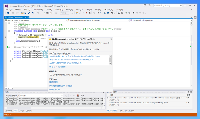Click the Find in Files toolbar icon
Viewport: 200px width, 119px height.
(77, 13)
